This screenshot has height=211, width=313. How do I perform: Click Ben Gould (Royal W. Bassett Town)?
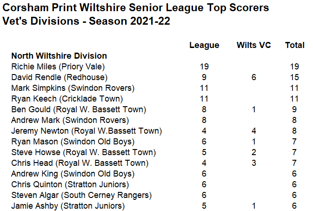79,109
